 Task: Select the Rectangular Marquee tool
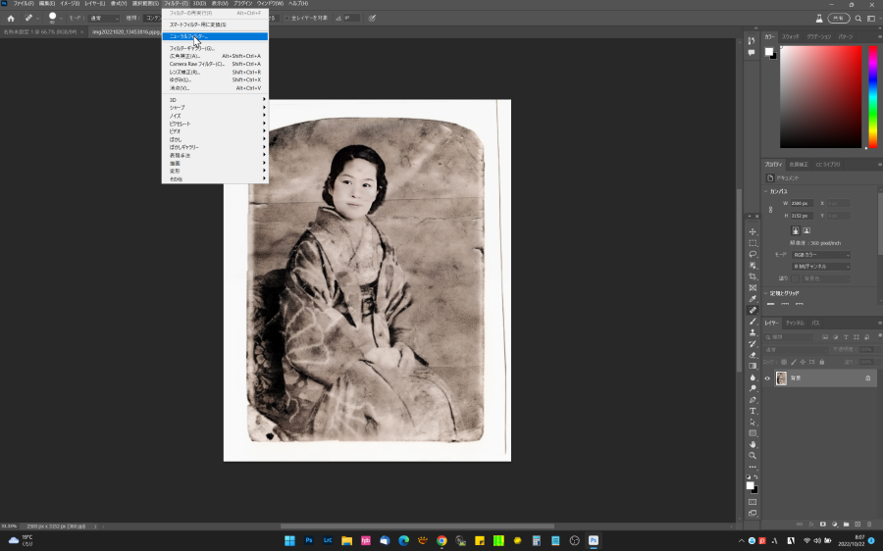(x=753, y=243)
